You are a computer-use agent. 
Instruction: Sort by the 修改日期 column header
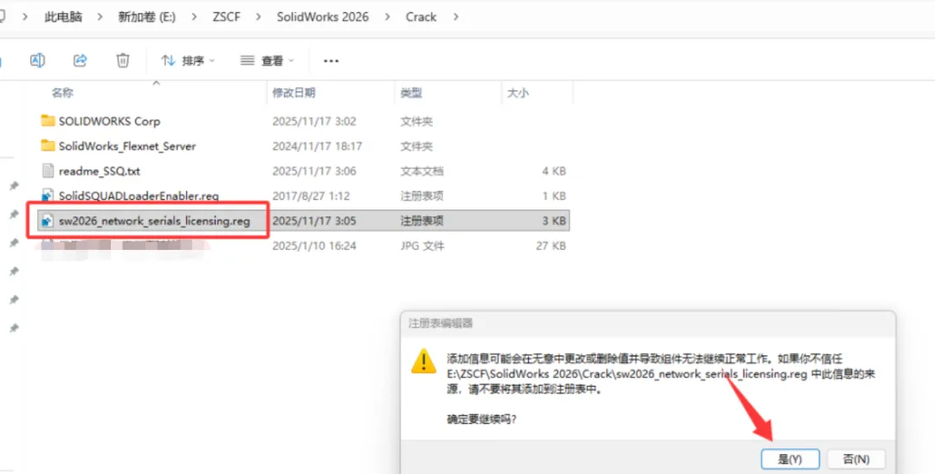(294, 93)
